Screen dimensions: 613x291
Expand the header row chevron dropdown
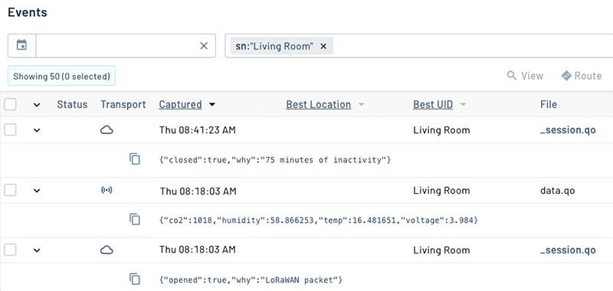point(37,105)
